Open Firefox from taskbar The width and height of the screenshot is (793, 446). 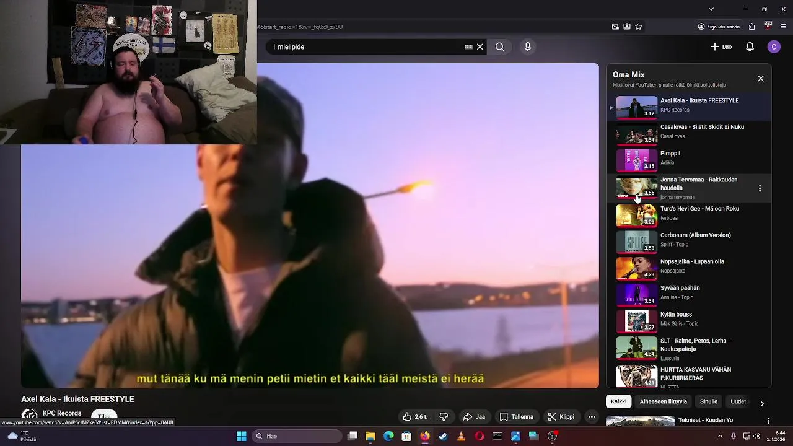pos(424,436)
